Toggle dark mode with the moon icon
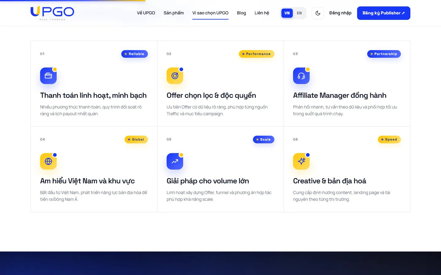441x275 pixels. pyautogui.click(x=318, y=13)
